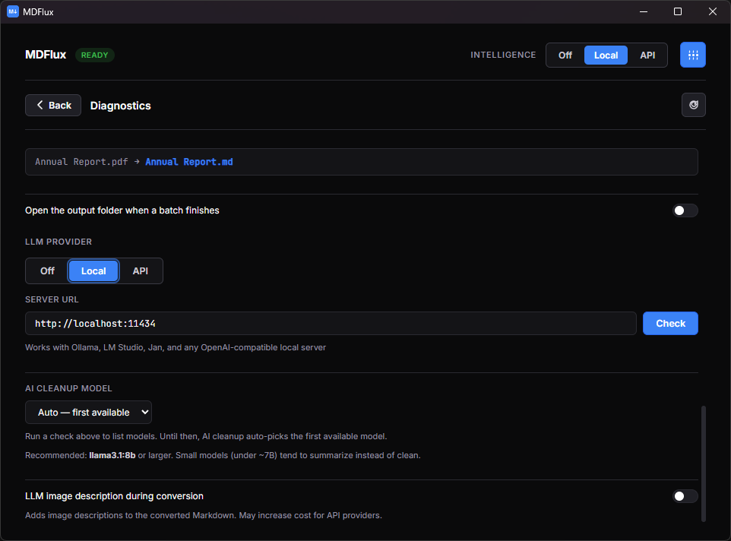Set Intelligence mode to Local
This screenshot has width=731, height=541.
pos(606,55)
